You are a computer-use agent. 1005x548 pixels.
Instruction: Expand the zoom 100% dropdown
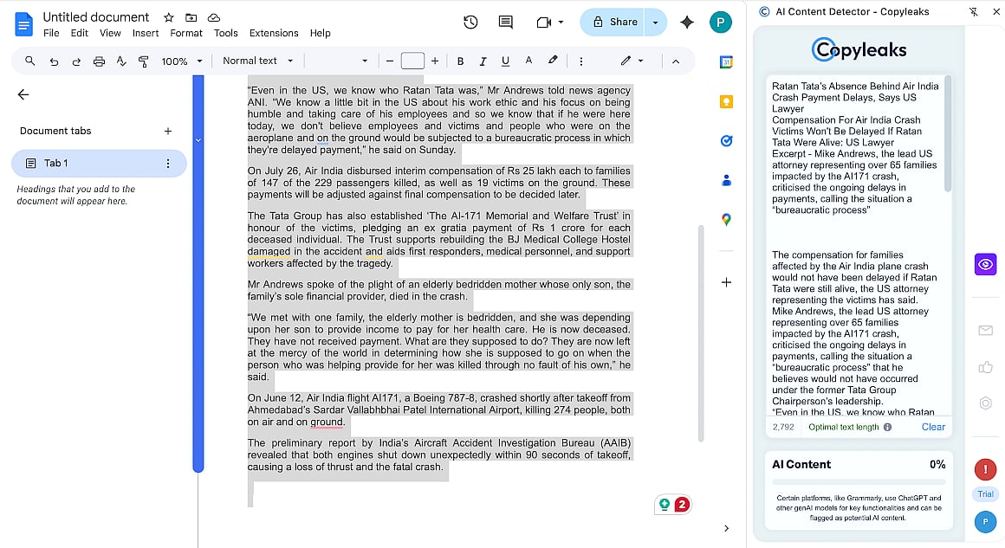pyautogui.click(x=182, y=61)
